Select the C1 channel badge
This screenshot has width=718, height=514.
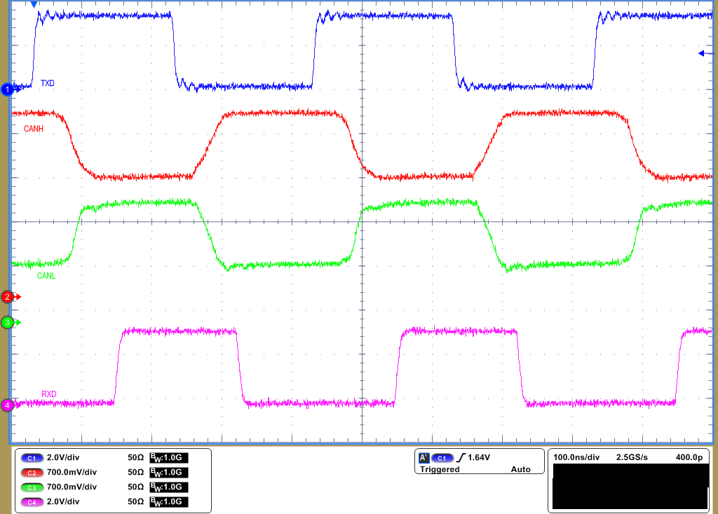tap(31, 458)
